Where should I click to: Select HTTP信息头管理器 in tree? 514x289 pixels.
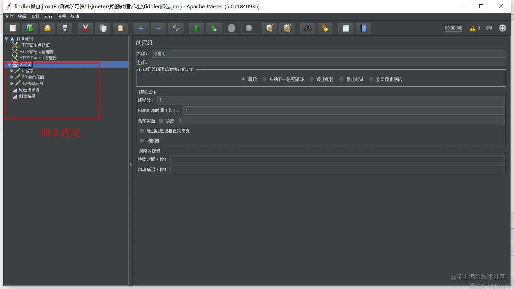(x=36, y=52)
